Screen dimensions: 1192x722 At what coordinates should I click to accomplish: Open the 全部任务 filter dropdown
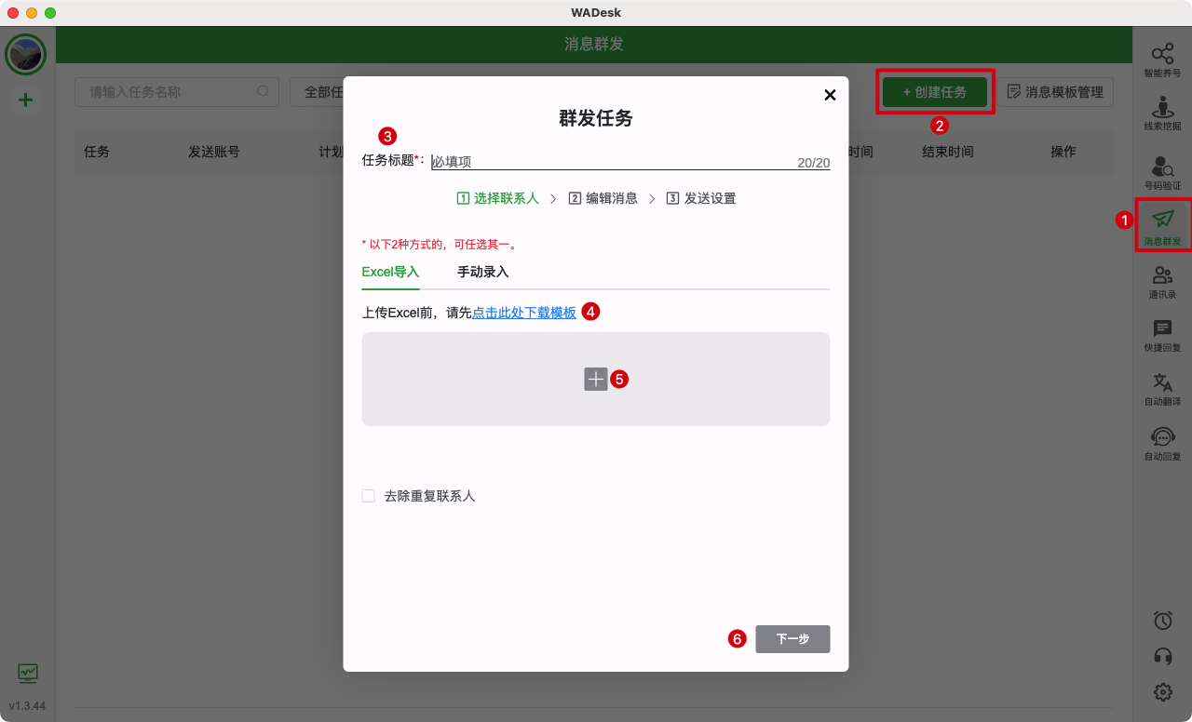tap(318, 92)
